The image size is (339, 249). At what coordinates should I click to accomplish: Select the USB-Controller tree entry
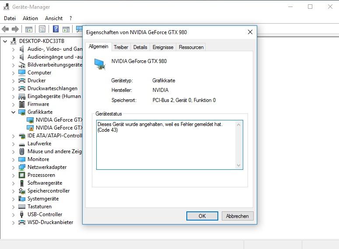click(x=45, y=214)
